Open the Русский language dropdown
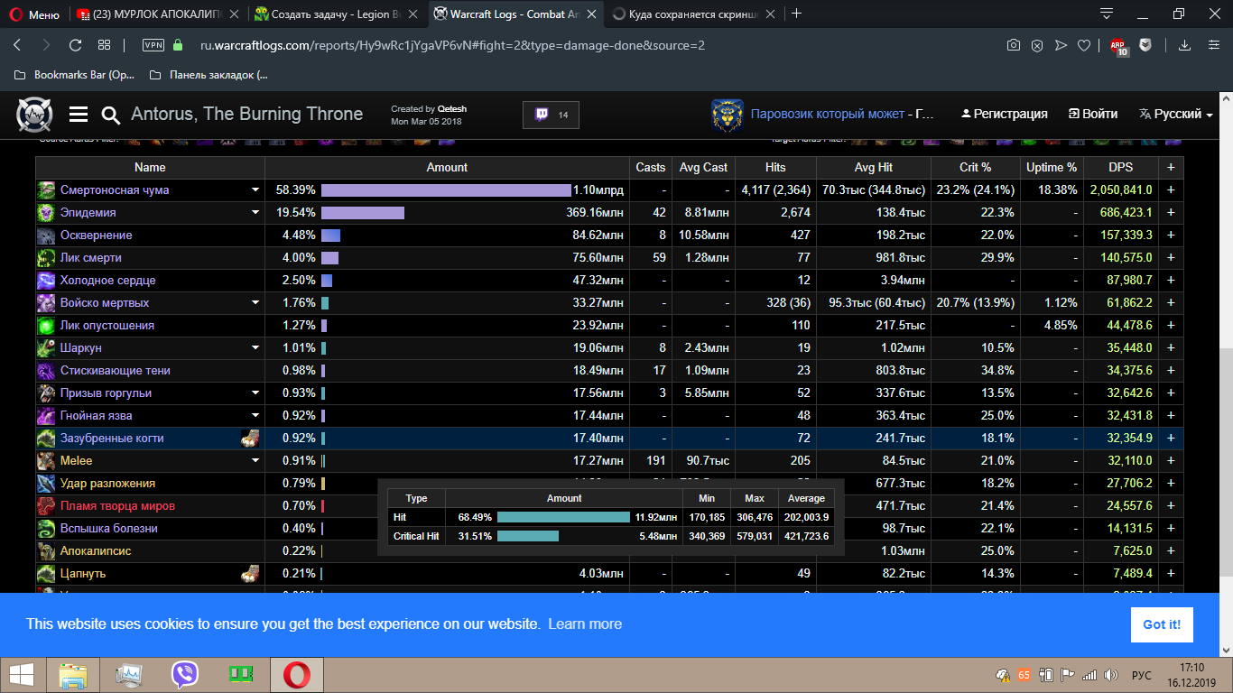This screenshot has width=1233, height=693. coord(1175,115)
